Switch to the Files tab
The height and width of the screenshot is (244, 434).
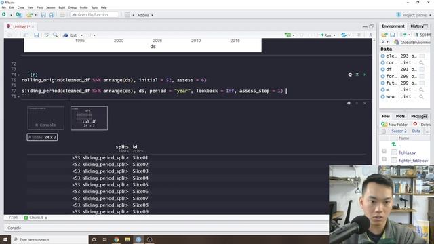click(386, 116)
